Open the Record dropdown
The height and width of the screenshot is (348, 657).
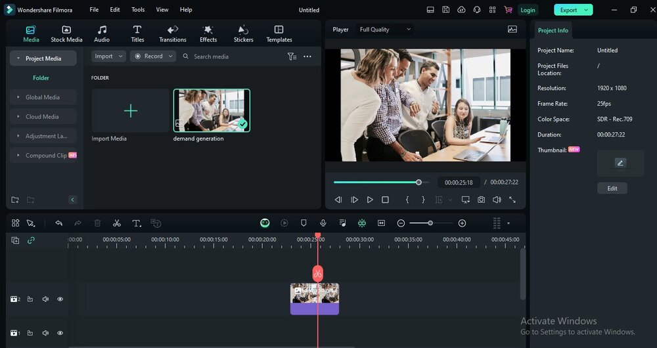[x=153, y=56]
